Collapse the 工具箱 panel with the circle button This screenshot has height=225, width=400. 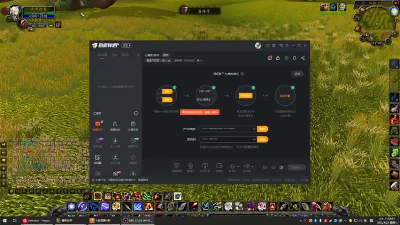point(136,113)
